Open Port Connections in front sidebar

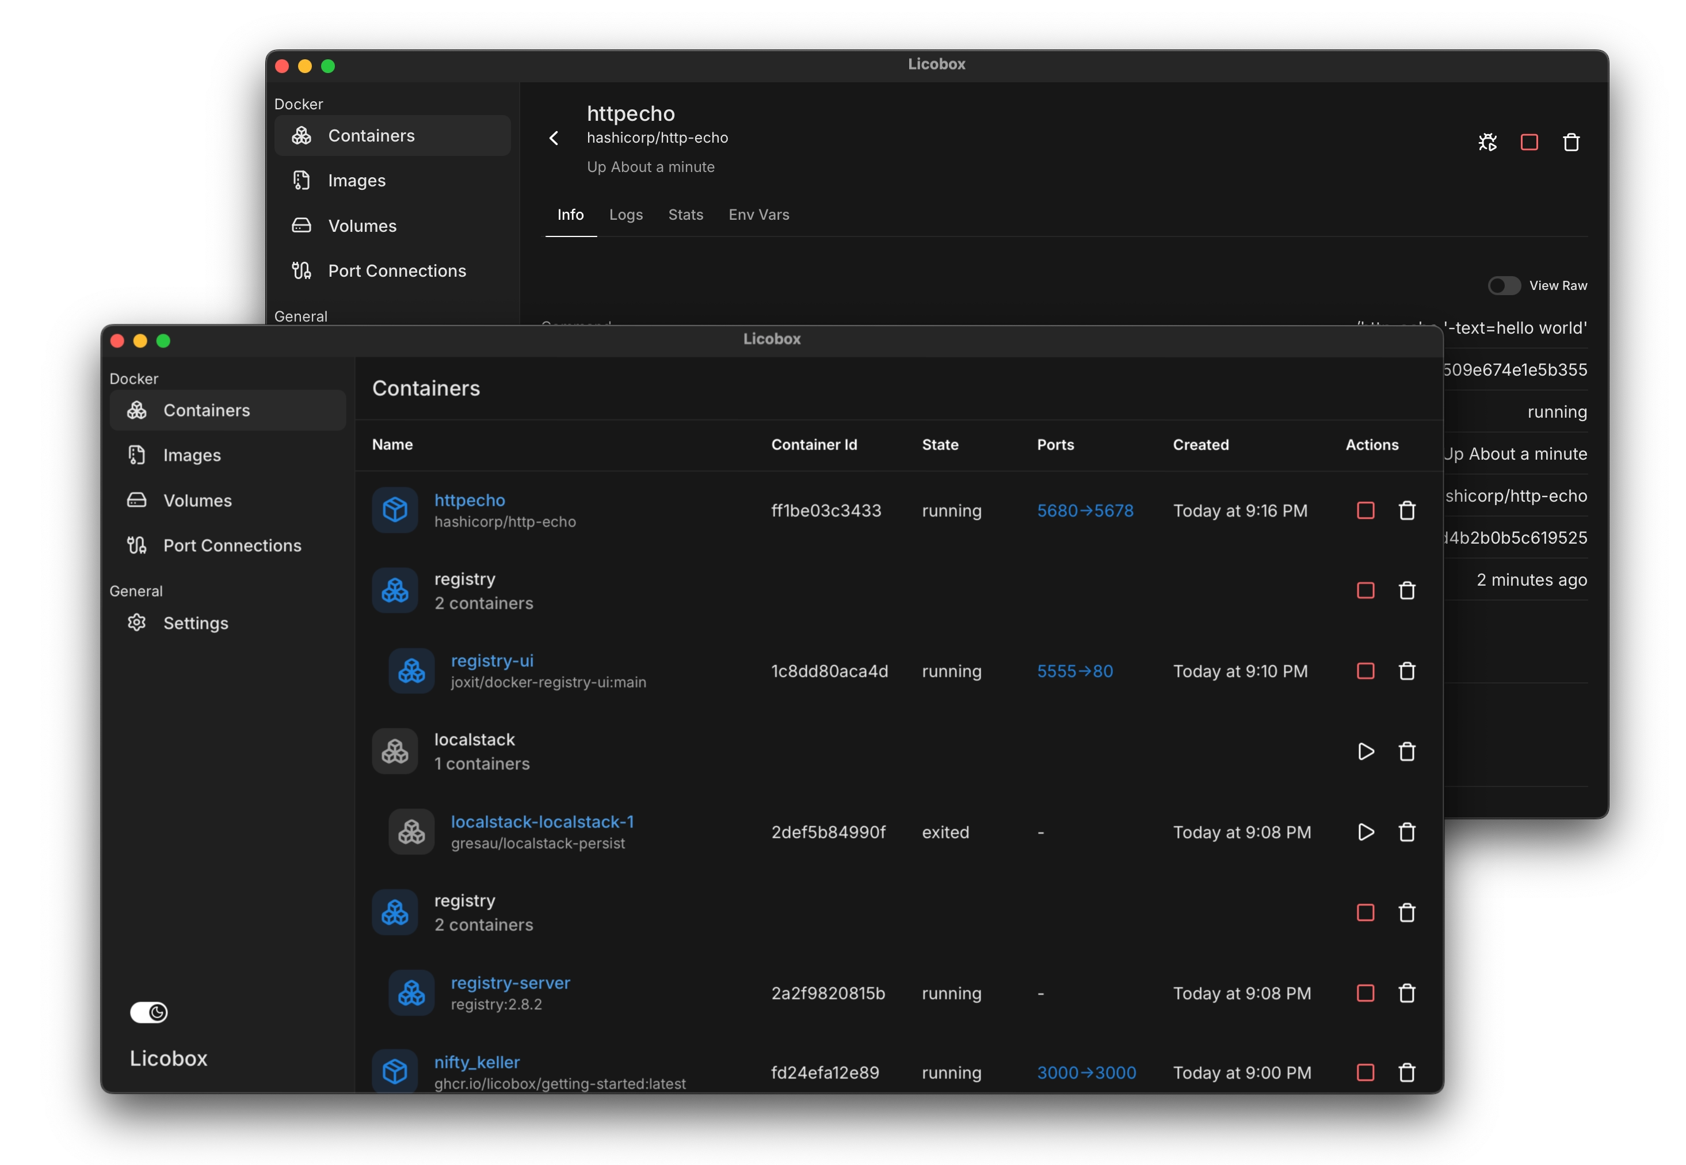[231, 545]
